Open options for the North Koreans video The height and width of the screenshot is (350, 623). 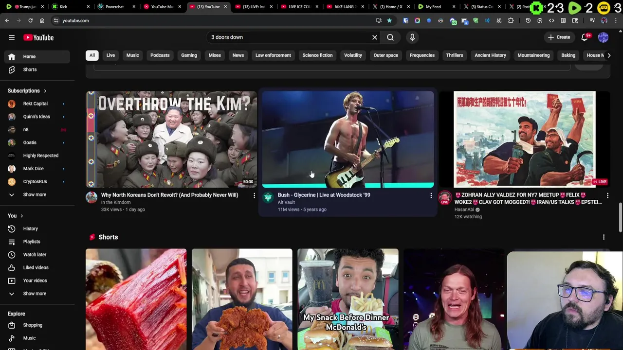(254, 195)
